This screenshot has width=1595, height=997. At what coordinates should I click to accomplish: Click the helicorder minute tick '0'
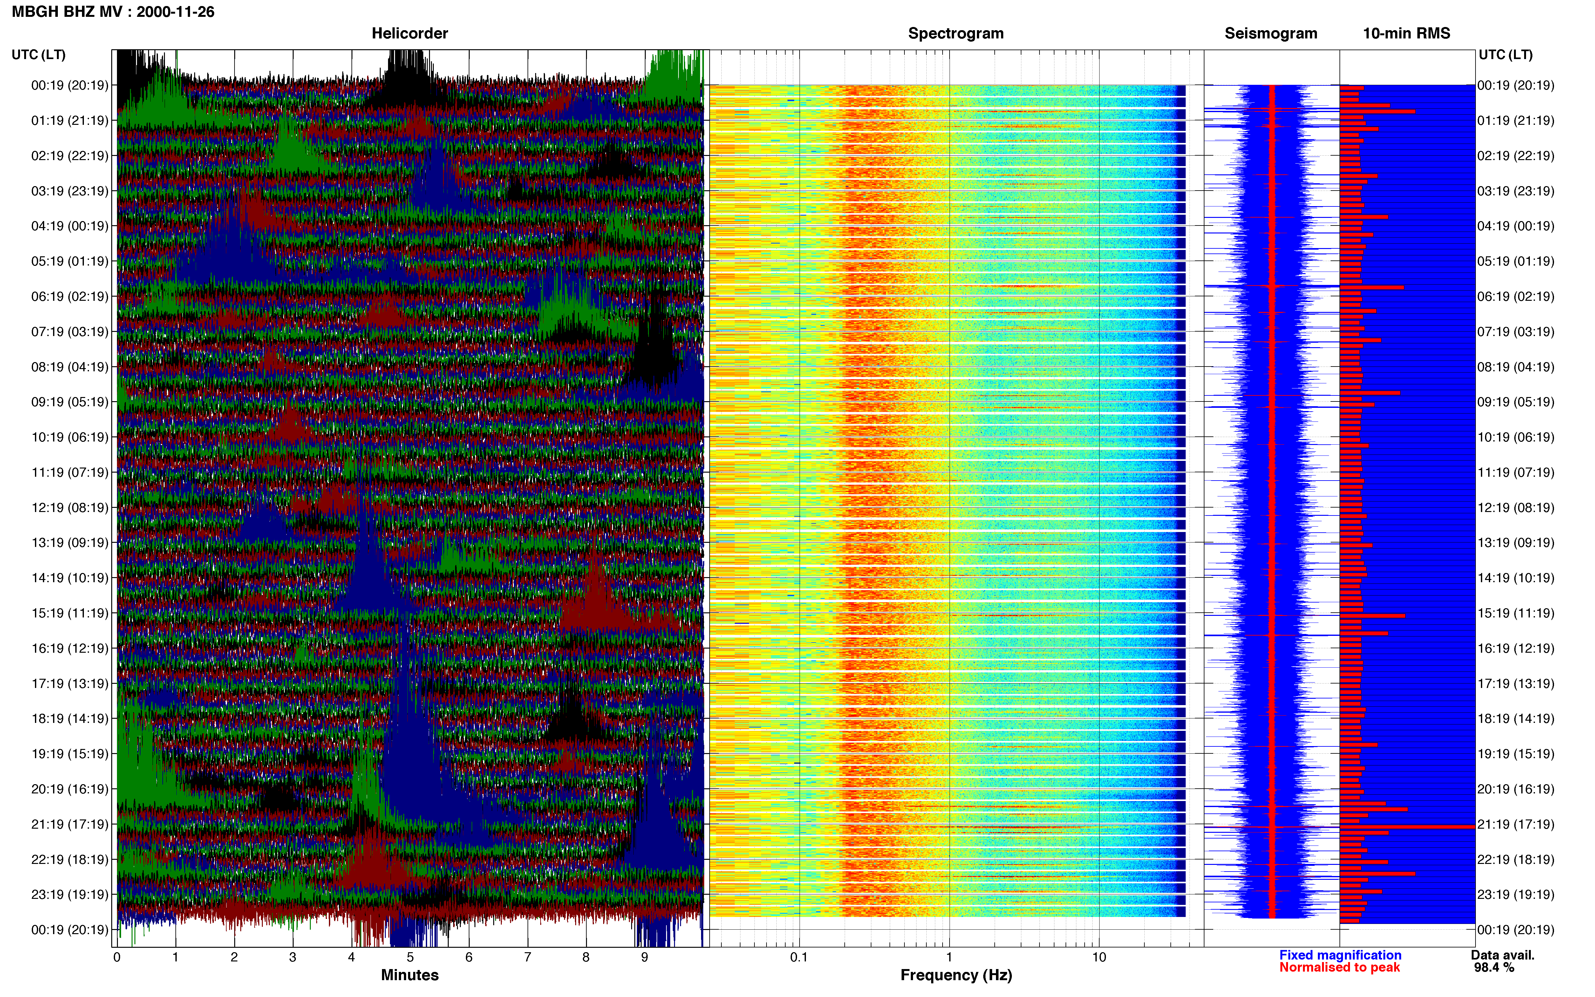(x=117, y=957)
